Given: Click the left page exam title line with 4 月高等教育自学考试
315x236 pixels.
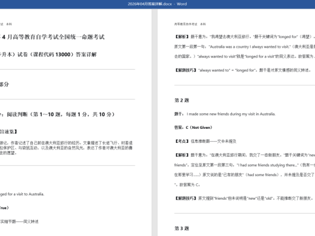Looking at the screenshot, I should 52,37.
